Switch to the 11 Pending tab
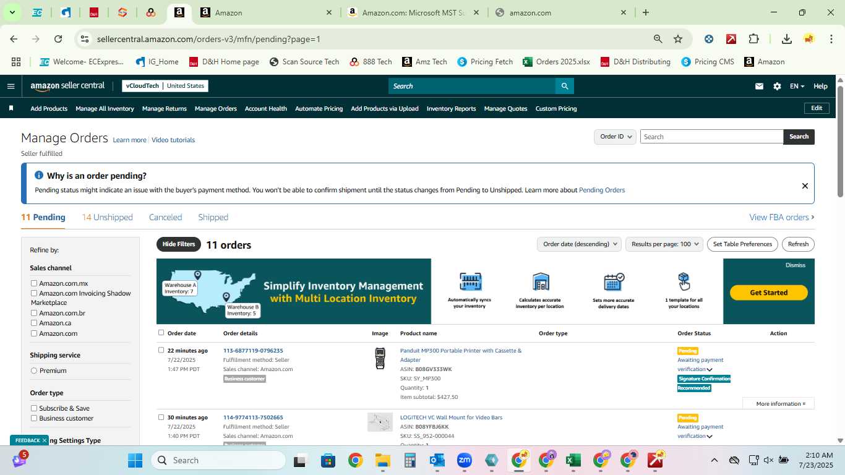The width and height of the screenshot is (845, 475). click(43, 217)
